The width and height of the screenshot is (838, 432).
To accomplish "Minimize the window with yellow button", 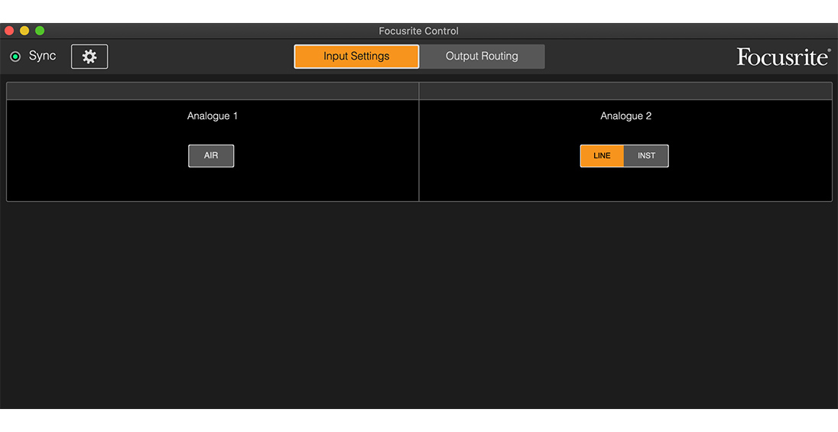I will pos(24,31).
